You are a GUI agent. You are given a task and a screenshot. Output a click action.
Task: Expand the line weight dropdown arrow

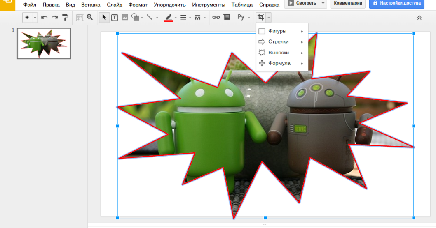(x=190, y=18)
